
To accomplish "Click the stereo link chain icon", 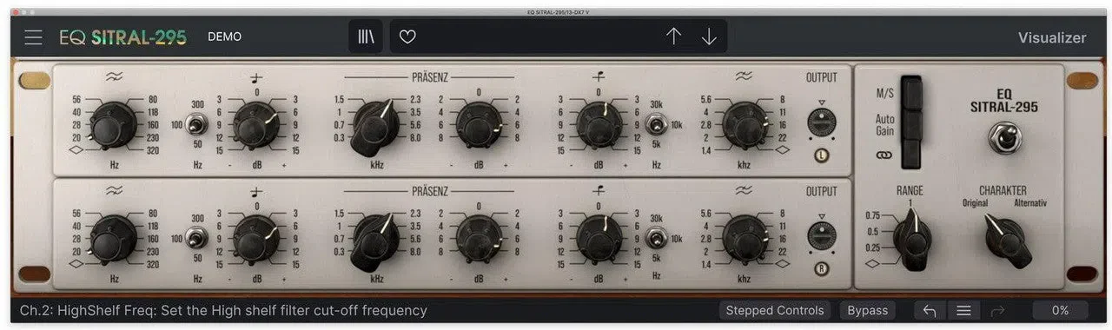I will point(884,155).
